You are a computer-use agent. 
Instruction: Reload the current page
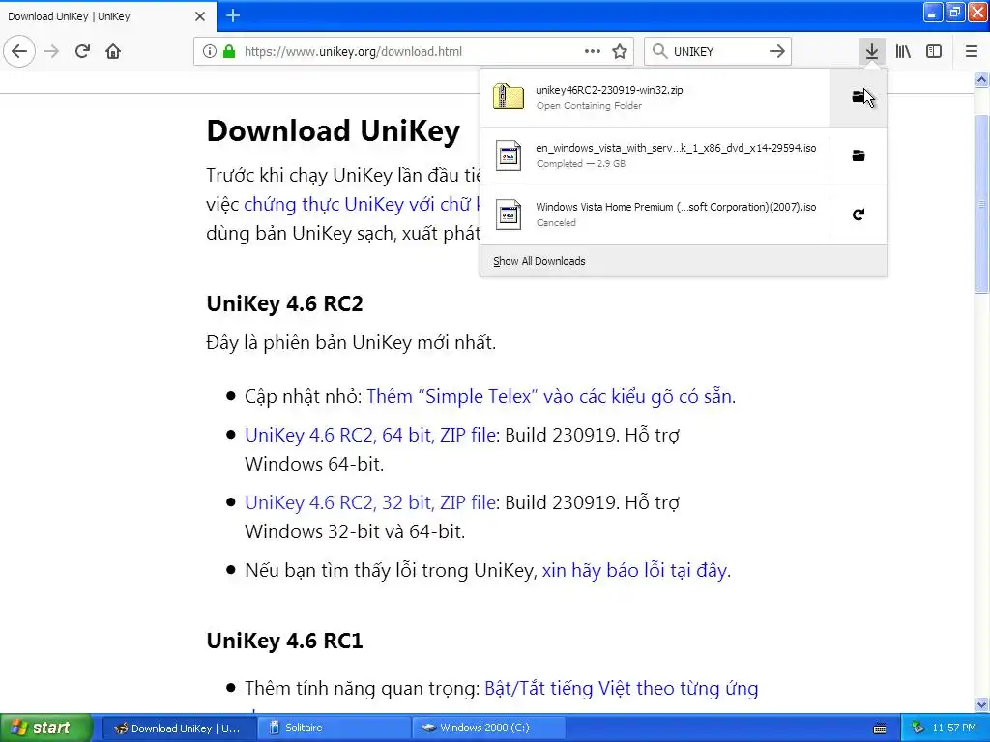pos(83,51)
